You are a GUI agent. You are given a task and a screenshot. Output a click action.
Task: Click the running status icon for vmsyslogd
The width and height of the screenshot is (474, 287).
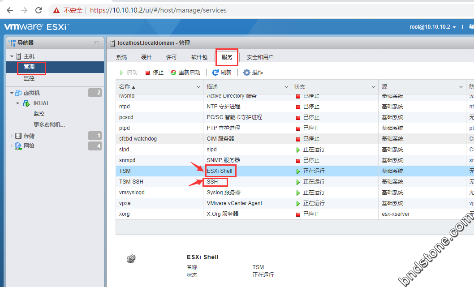298,193
